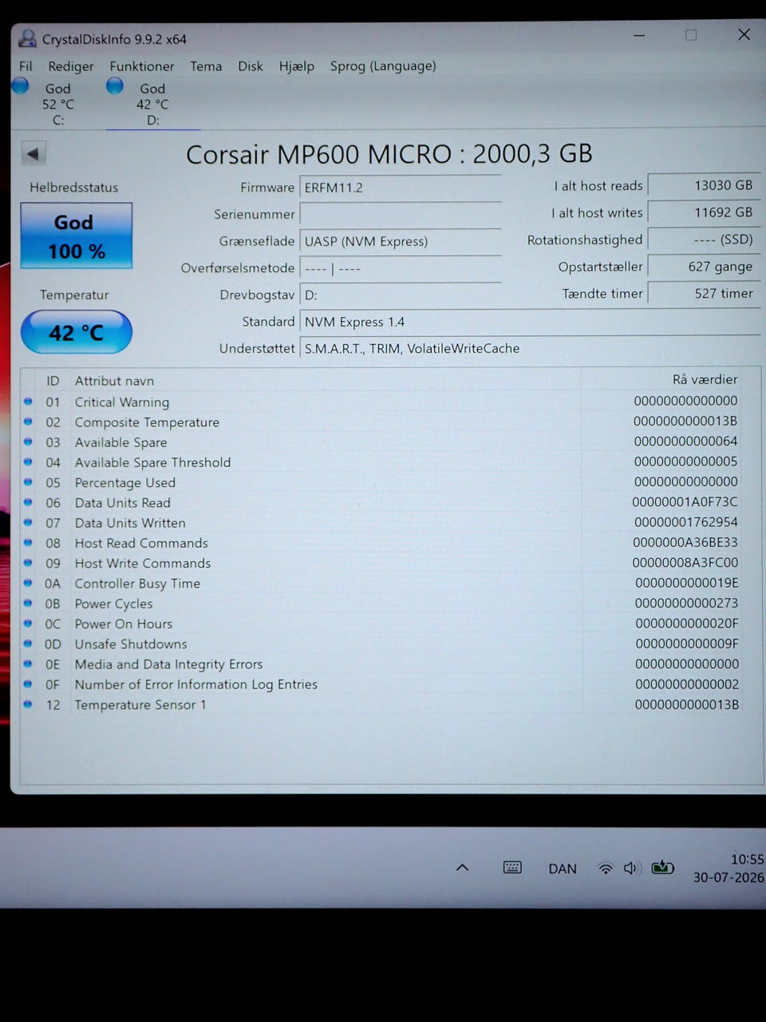Select the D: drive tab at 42 °C
Screen dimensions: 766x1022
pos(152,104)
